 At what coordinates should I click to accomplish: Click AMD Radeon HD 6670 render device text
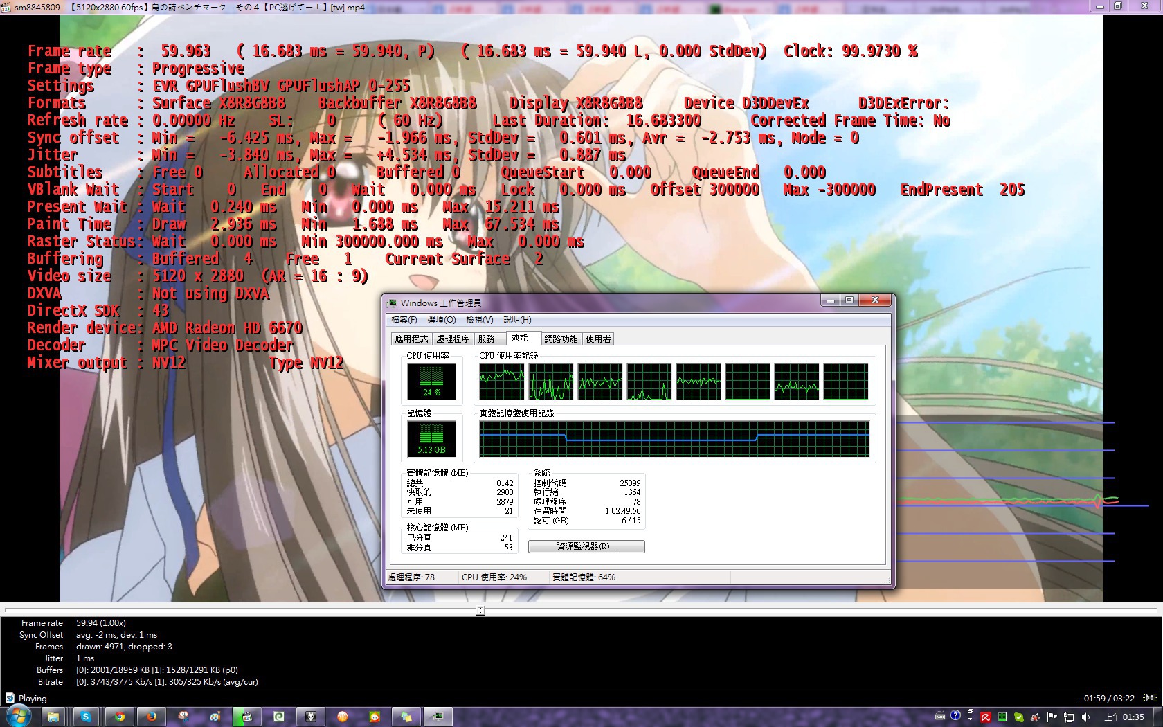coord(227,328)
